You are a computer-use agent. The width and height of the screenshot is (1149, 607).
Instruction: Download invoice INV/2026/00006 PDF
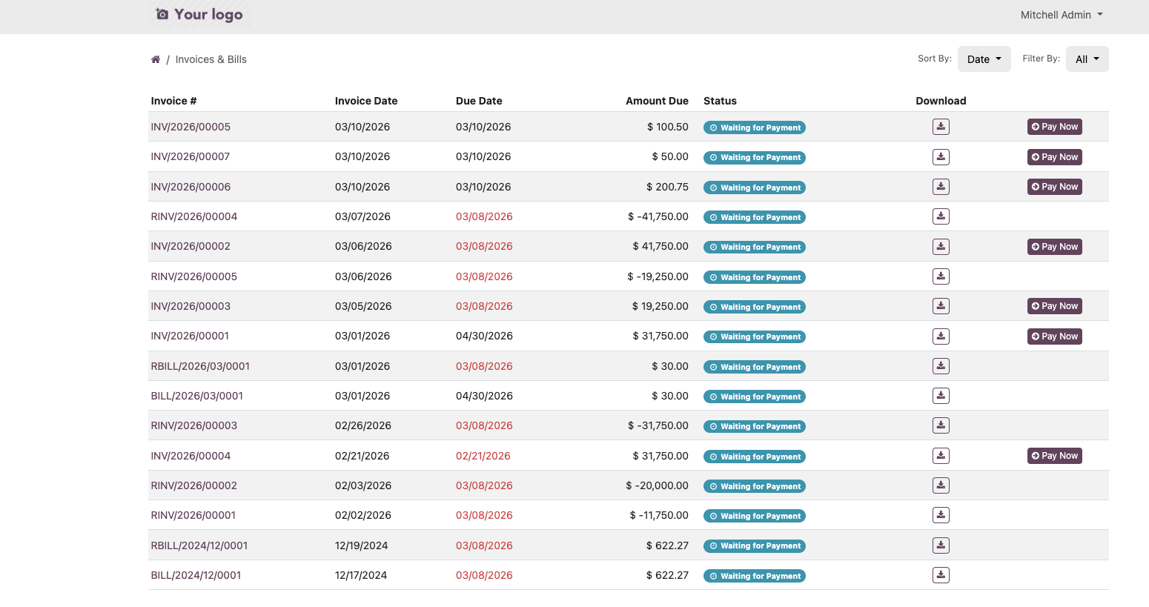(x=941, y=187)
